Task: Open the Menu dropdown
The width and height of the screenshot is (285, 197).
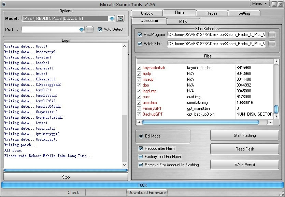Action: pyautogui.click(x=259, y=3)
